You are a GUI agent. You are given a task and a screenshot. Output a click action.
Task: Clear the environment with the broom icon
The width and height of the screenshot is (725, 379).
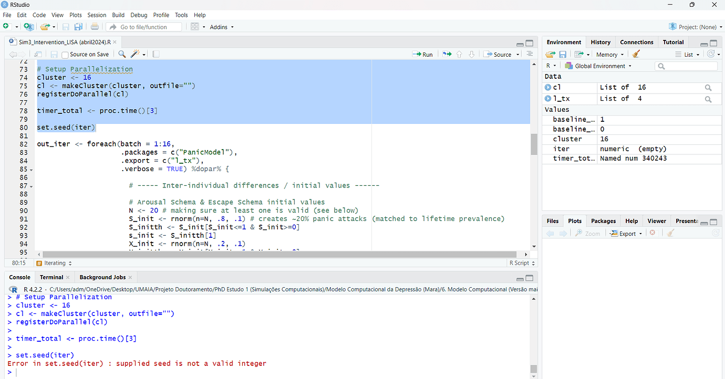[x=636, y=54]
